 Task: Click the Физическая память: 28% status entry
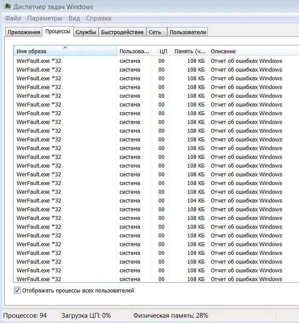pos(171,316)
